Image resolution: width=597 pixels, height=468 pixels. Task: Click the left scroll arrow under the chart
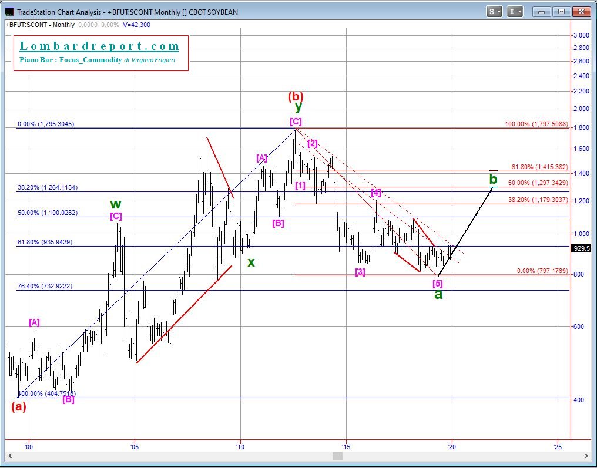tap(9, 456)
